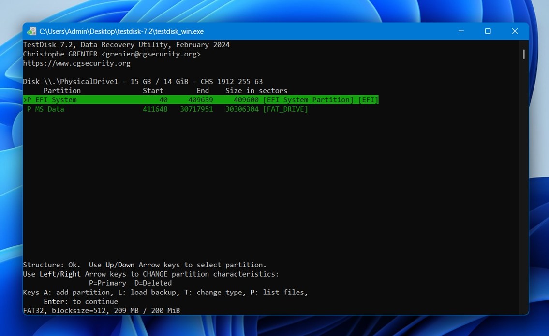Close the testdisk_win.exe window
The image size is (549, 336).
515,31
